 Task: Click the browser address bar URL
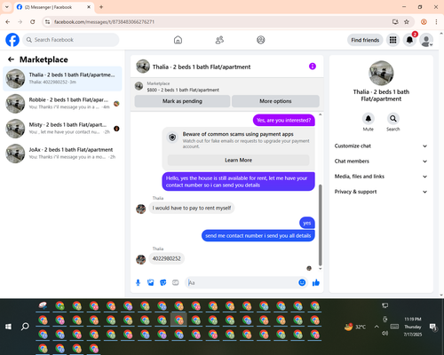104,22
